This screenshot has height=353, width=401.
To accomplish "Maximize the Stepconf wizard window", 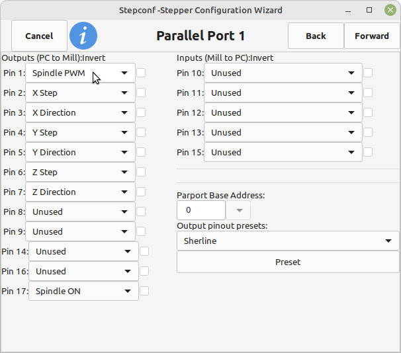I will click(369, 10).
